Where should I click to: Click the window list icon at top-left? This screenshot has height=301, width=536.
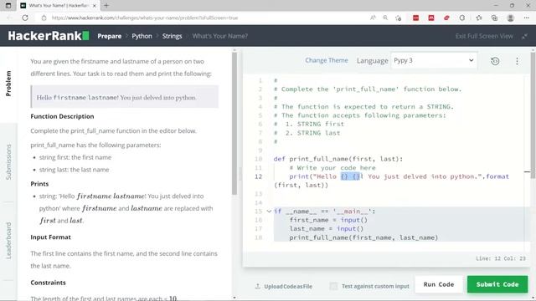8,6
